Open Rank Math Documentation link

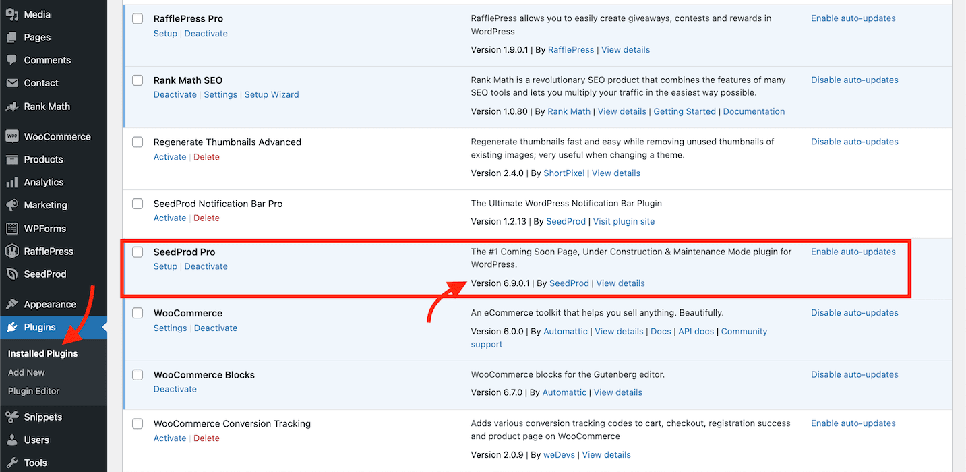(754, 111)
